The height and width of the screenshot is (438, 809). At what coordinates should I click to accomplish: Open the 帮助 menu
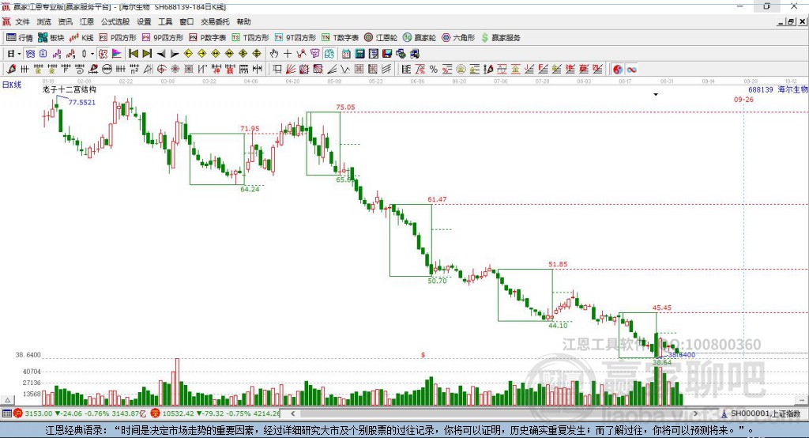(243, 21)
